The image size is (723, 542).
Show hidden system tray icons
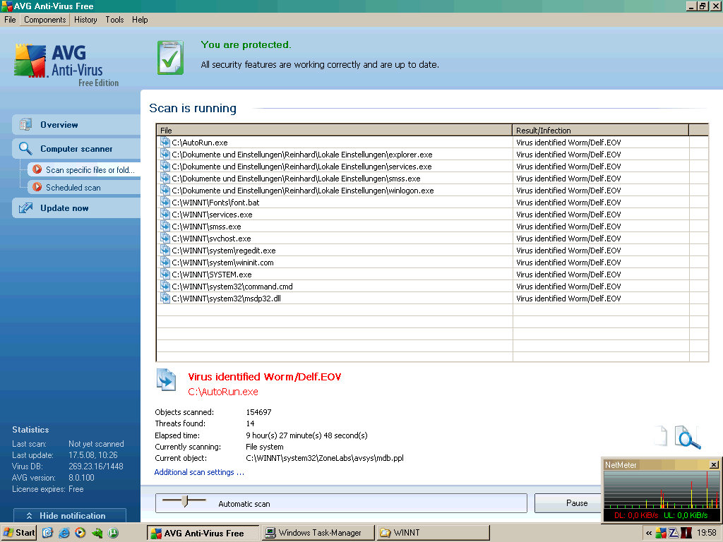coord(649,533)
